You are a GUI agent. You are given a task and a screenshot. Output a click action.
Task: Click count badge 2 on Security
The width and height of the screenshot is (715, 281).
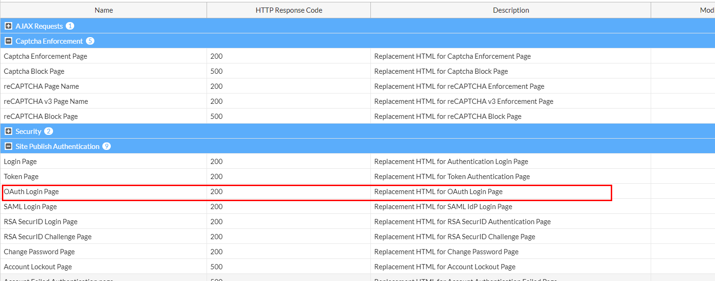[49, 132]
